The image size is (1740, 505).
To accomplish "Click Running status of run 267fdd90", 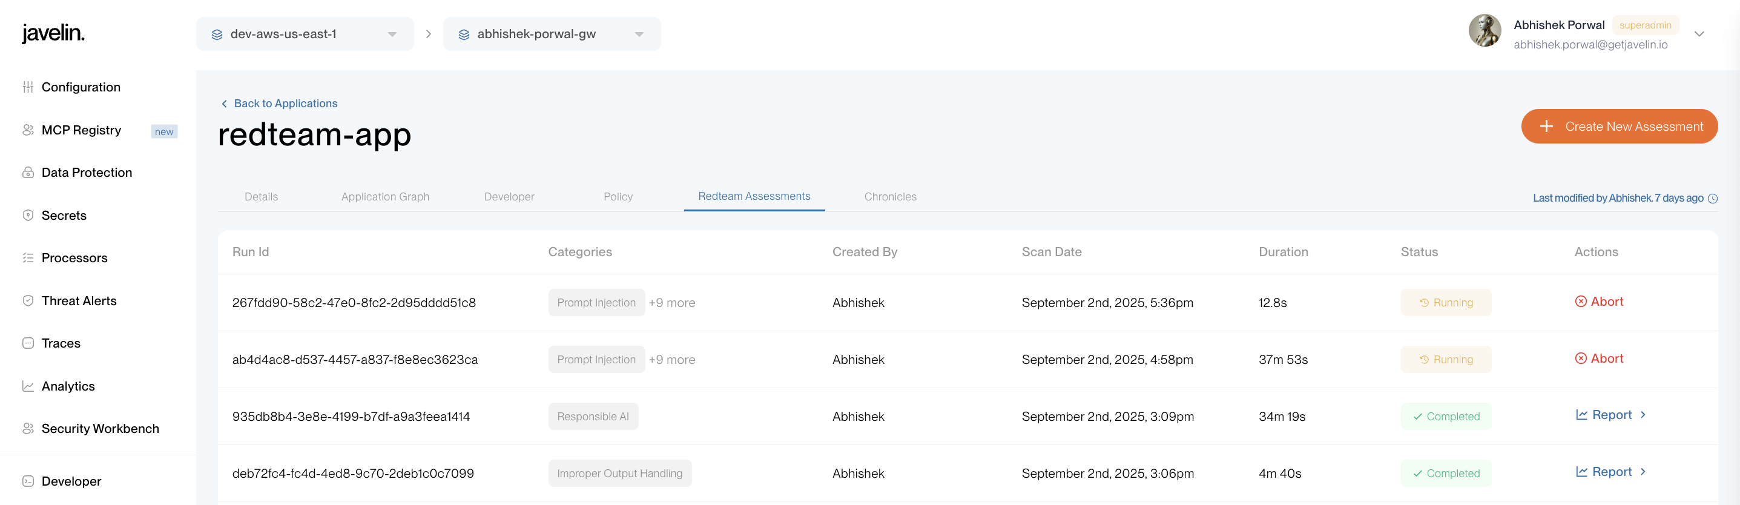I will coord(1446,303).
